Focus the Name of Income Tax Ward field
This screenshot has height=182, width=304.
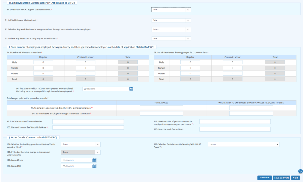point(88,127)
